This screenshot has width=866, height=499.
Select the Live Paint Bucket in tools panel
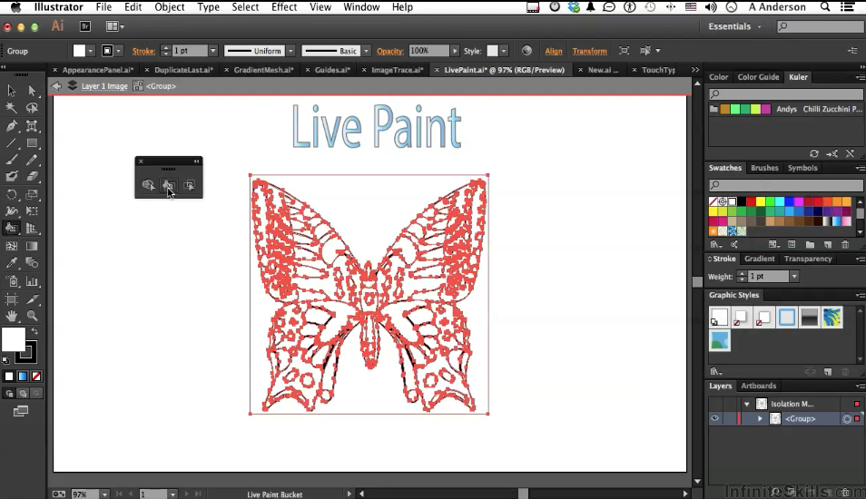coord(12,228)
